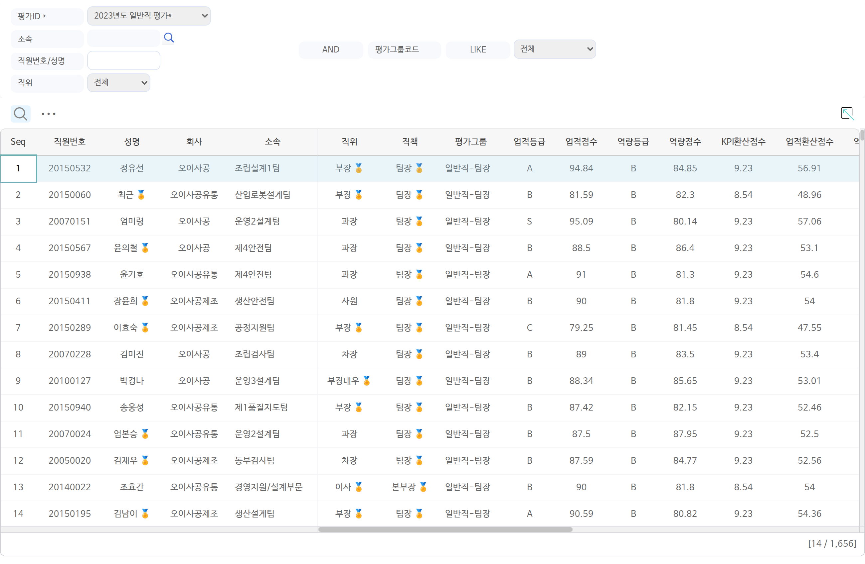The width and height of the screenshot is (865, 564).
Task: Click the 평가그룹코드 condition button
Action: point(404,50)
